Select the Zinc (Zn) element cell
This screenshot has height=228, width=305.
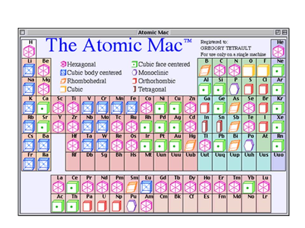click(190, 105)
